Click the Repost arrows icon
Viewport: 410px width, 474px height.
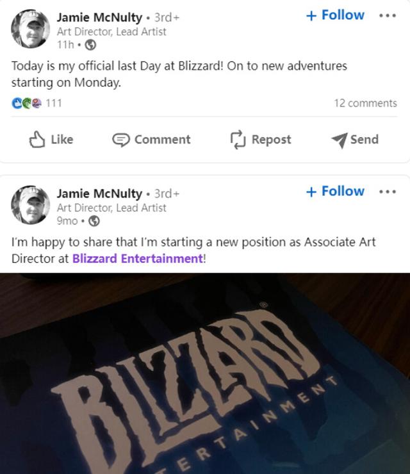(x=238, y=140)
